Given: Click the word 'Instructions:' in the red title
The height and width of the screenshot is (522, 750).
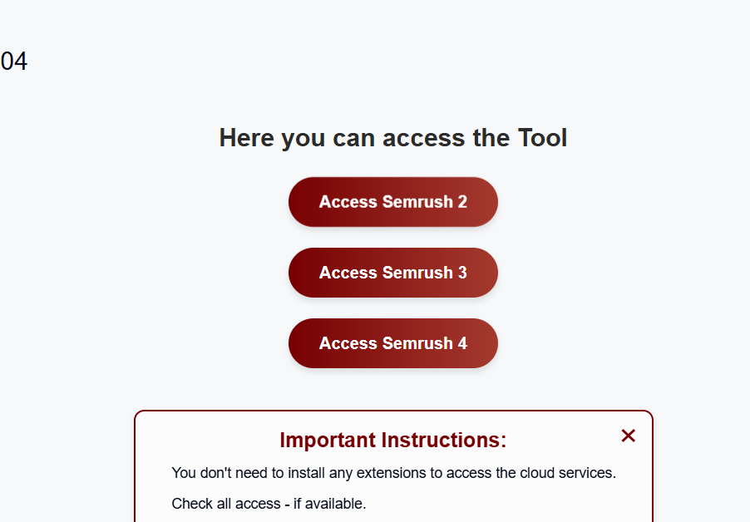Looking at the screenshot, I should coord(444,440).
